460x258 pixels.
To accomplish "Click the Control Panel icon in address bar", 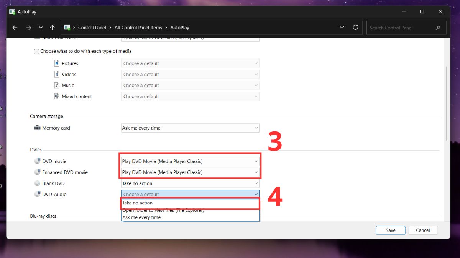I will coord(67,28).
